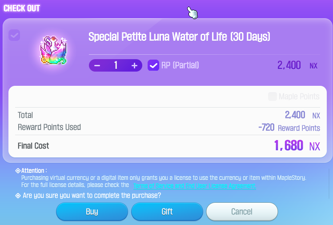Image resolution: width=333 pixels, height=225 pixels.
Task: Click the 1,680 NX final cost amount
Action: coord(297,146)
